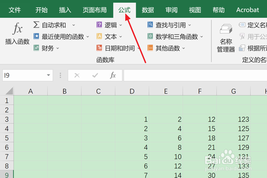Click the Insert Function fx icon in ribbon
This screenshot has width=267, height=178.
click(x=17, y=28)
